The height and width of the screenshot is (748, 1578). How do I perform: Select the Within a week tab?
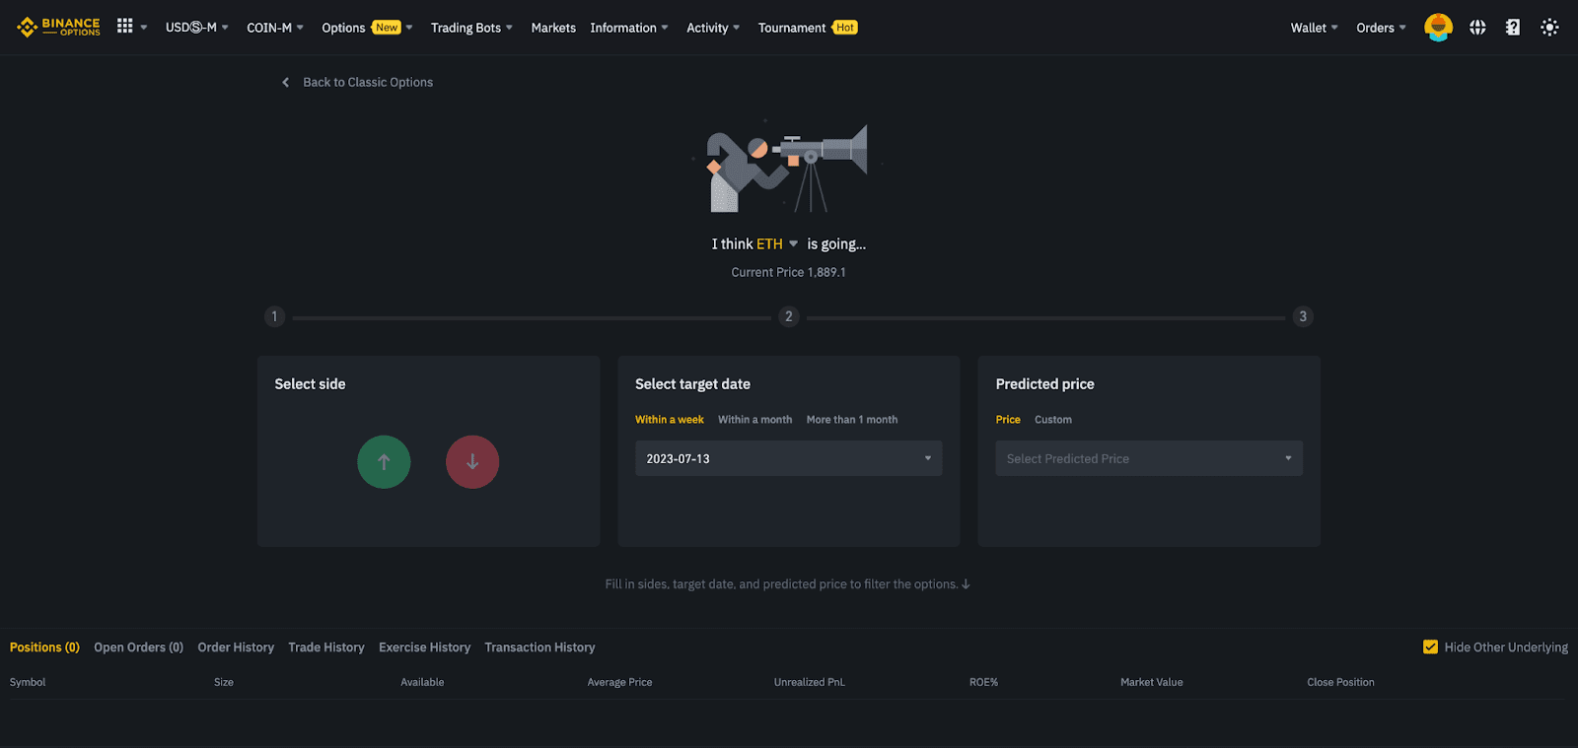coord(670,420)
